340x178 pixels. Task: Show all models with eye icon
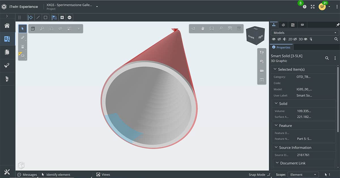(x=274, y=39)
